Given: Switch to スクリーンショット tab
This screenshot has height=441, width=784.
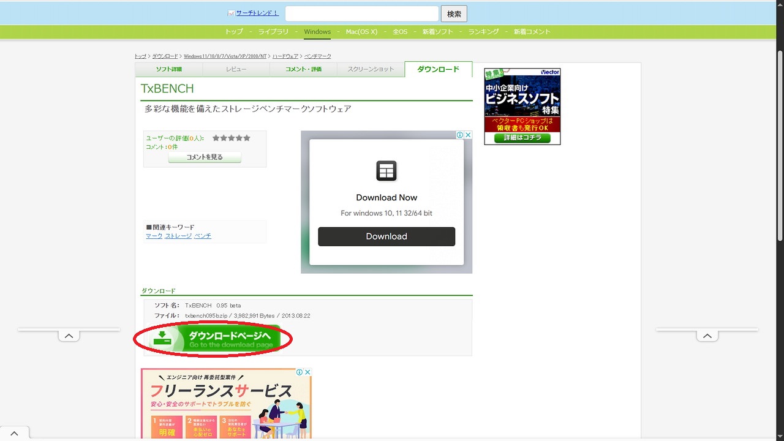Looking at the screenshot, I should coord(371,69).
